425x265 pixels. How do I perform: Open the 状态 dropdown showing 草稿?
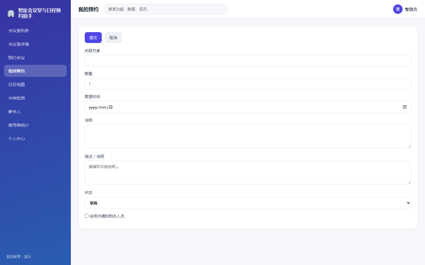[248, 203]
